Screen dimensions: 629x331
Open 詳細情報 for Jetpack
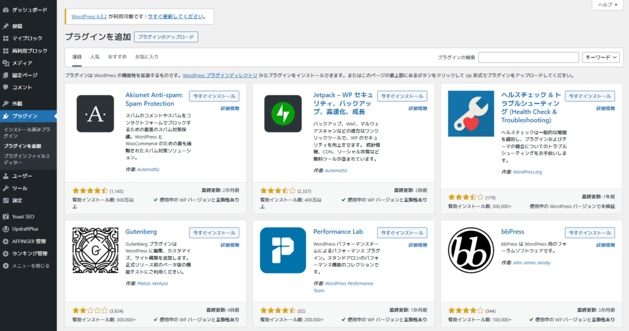tap(416, 108)
